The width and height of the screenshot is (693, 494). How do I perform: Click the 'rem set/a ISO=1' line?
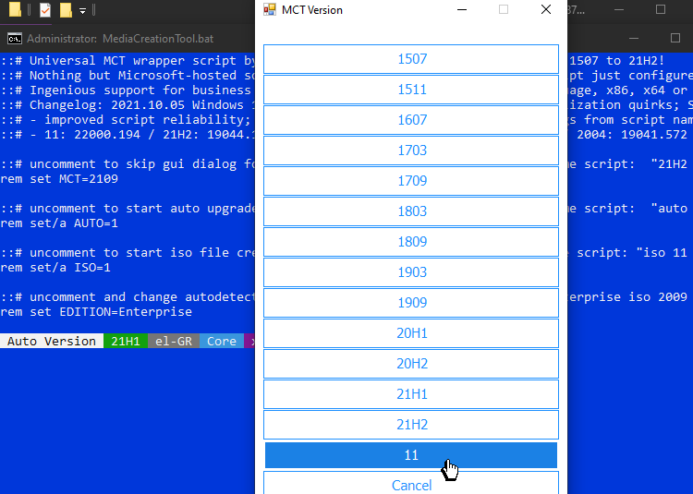point(55,267)
